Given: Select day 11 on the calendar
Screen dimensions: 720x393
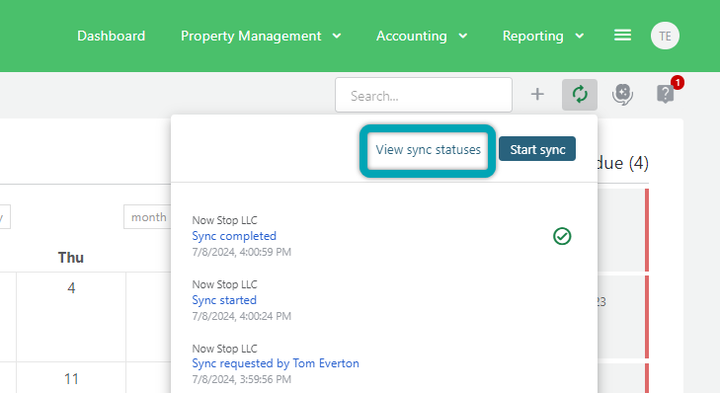Looking at the screenshot, I should pyautogui.click(x=71, y=379).
